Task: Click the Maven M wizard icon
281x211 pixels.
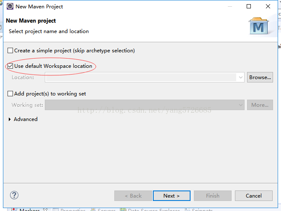Action: [x=259, y=26]
